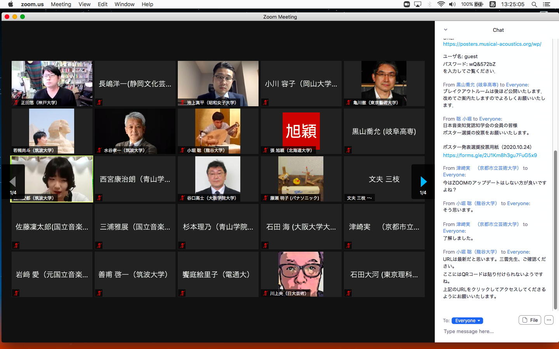Click the muted mic icon beside 川上央 label
559x349 pixels.
(266, 293)
